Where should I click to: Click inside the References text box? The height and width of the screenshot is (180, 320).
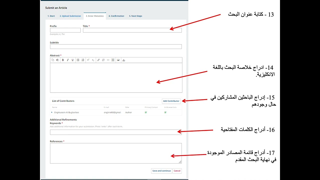[116, 153]
